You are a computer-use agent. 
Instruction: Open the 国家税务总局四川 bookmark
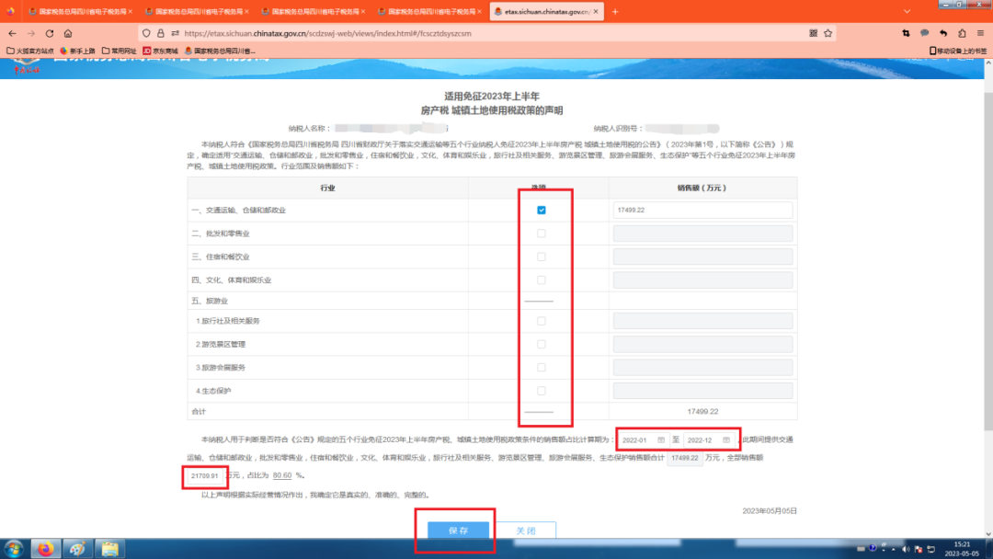coord(220,51)
